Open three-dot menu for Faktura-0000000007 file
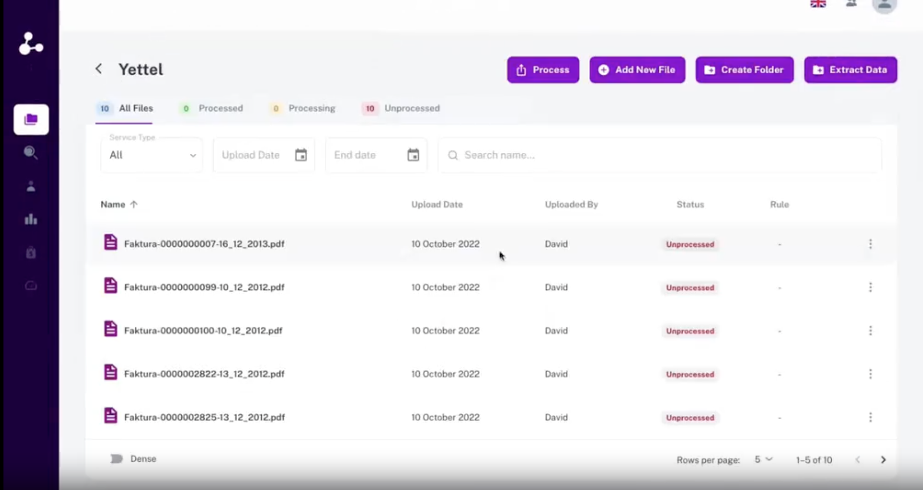The image size is (923, 490). pyautogui.click(x=870, y=244)
